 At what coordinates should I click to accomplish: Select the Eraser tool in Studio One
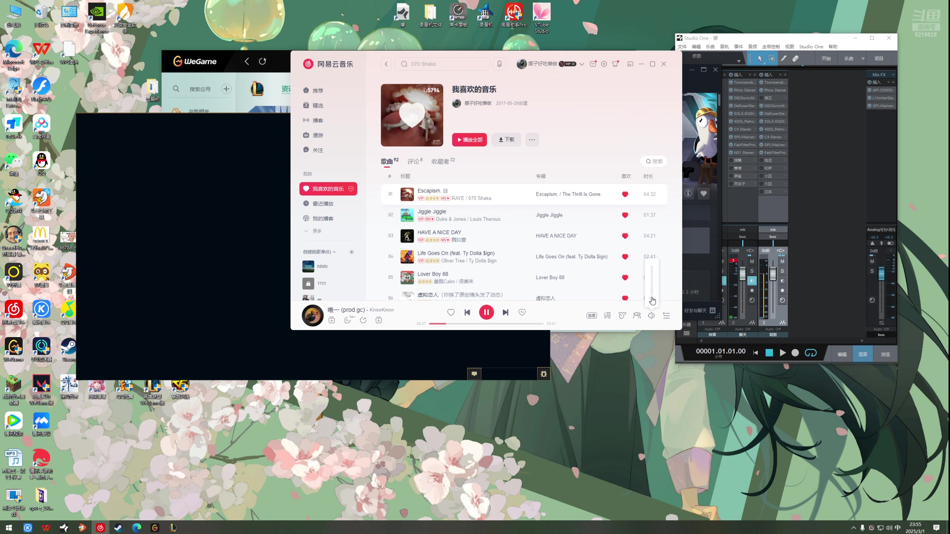point(795,58)
